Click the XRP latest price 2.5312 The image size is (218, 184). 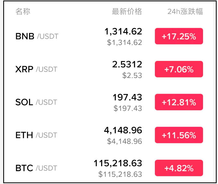(127, 64)
